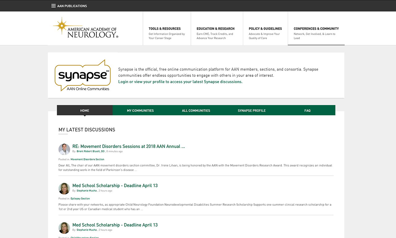The height and width of the screenshot is (238, 396).
Task: Open Policy & Guidelines menu
Action: [x=265, y=29]
